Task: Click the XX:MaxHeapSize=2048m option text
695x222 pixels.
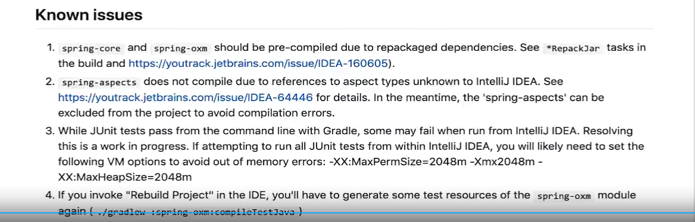Action: 125,177
